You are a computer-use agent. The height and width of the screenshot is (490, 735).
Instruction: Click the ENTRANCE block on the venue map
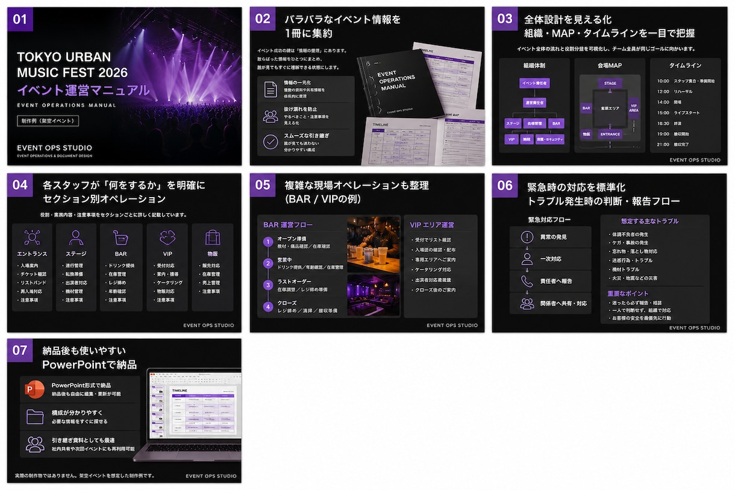[610, 134]
